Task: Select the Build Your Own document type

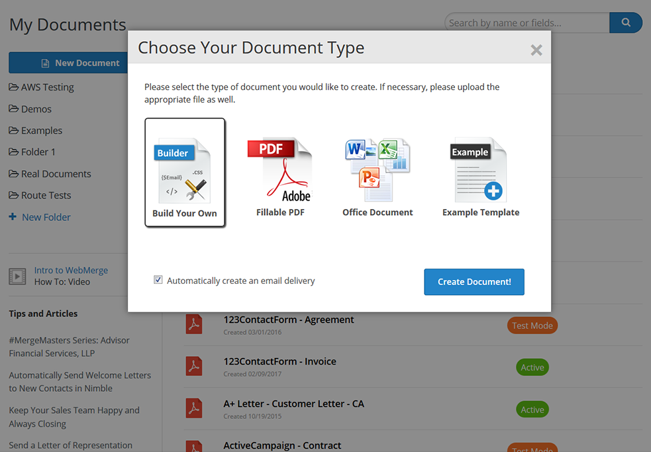Action: (185, 173)
